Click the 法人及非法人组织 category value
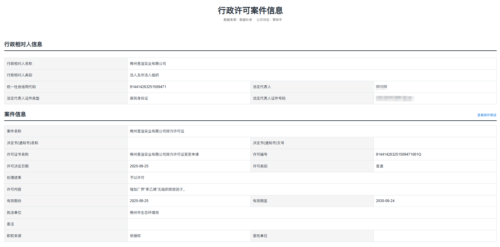The width and height of the screenshot is (500, 247). (x=144, y=75)
